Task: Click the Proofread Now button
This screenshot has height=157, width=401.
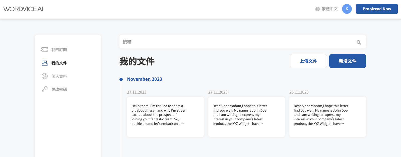Action: [377, 9]
